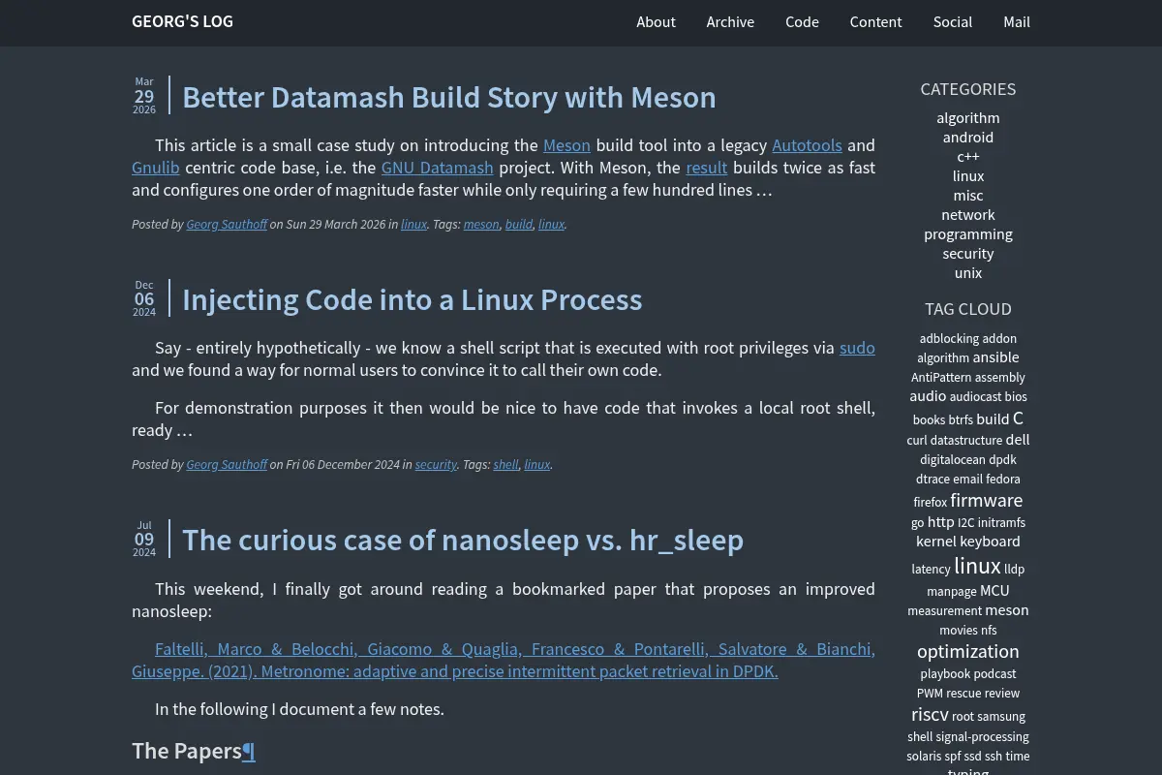Follow the Meson link in first article
The width and height of the screenshot is (1162, 775).
(x=566, y=145)
